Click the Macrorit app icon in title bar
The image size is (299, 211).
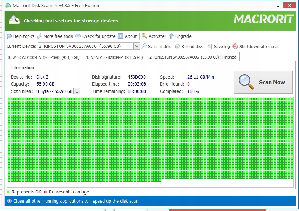(x=8, y=5)
